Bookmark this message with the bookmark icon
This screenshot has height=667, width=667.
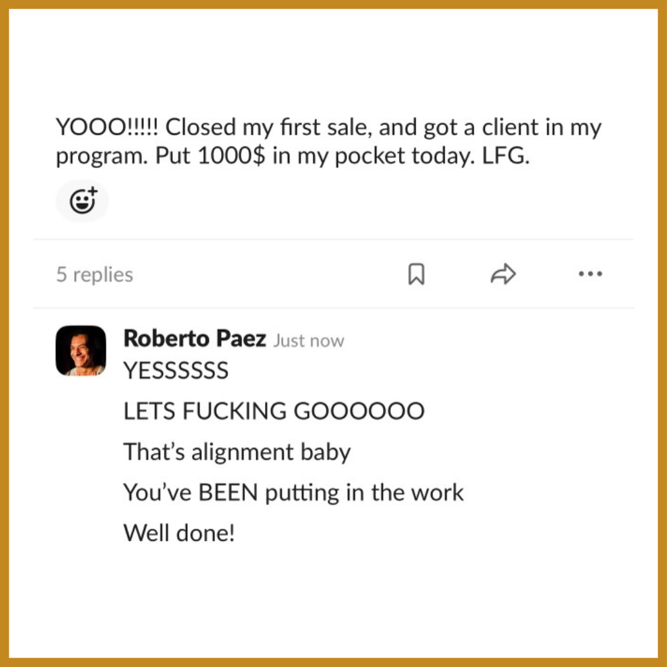coord(417,274)
